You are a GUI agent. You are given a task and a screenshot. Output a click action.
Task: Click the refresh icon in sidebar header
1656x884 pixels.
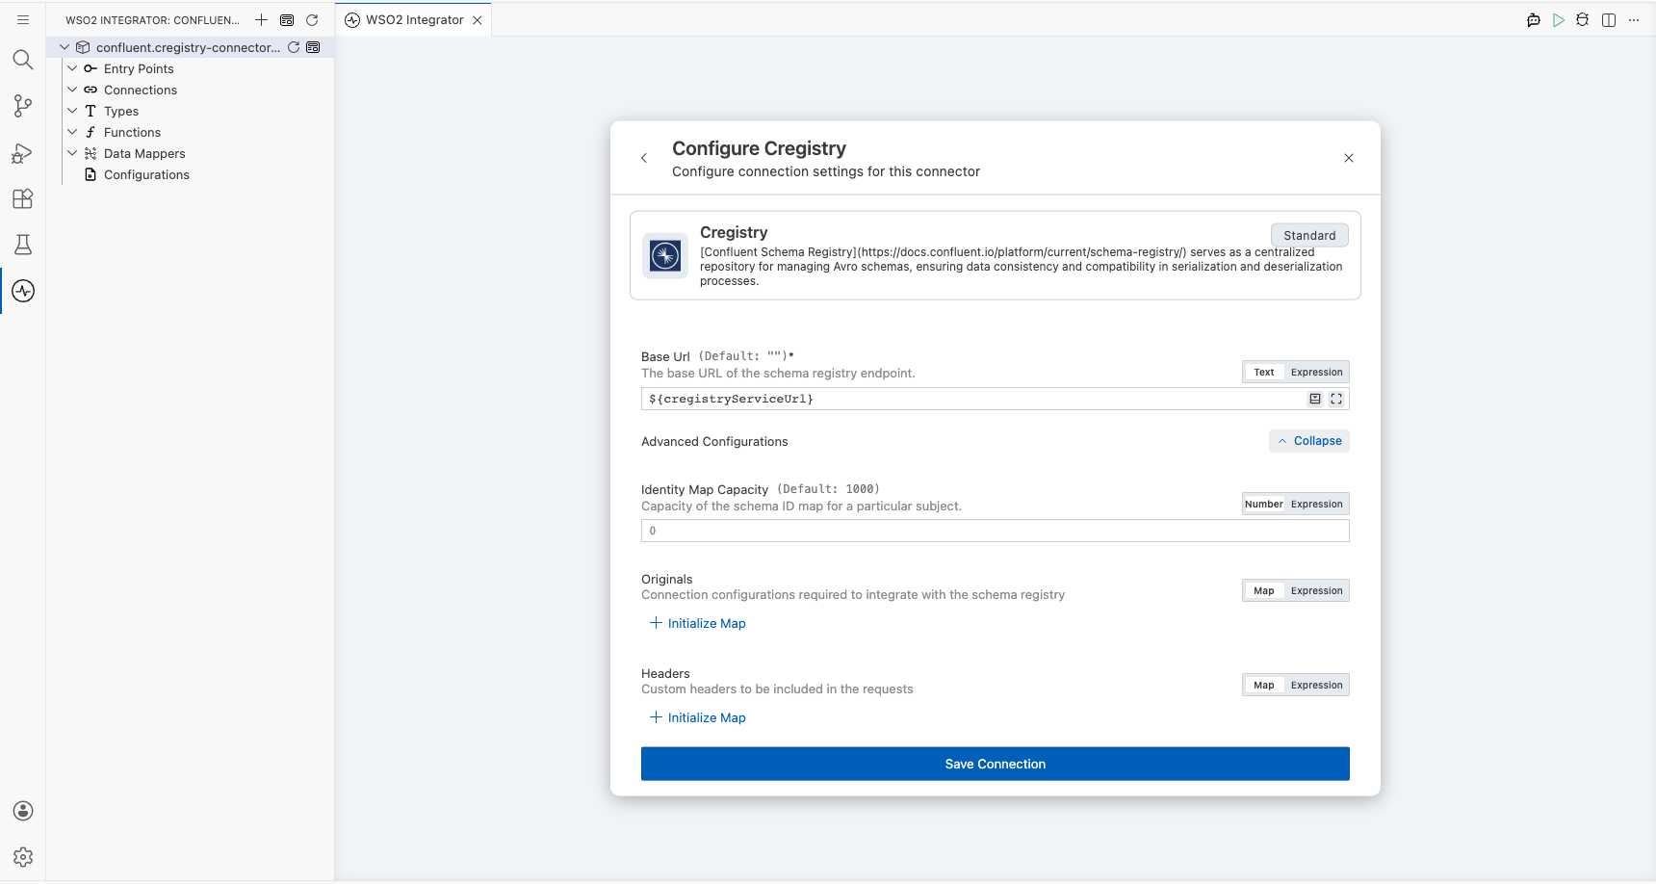click(312, 19)
